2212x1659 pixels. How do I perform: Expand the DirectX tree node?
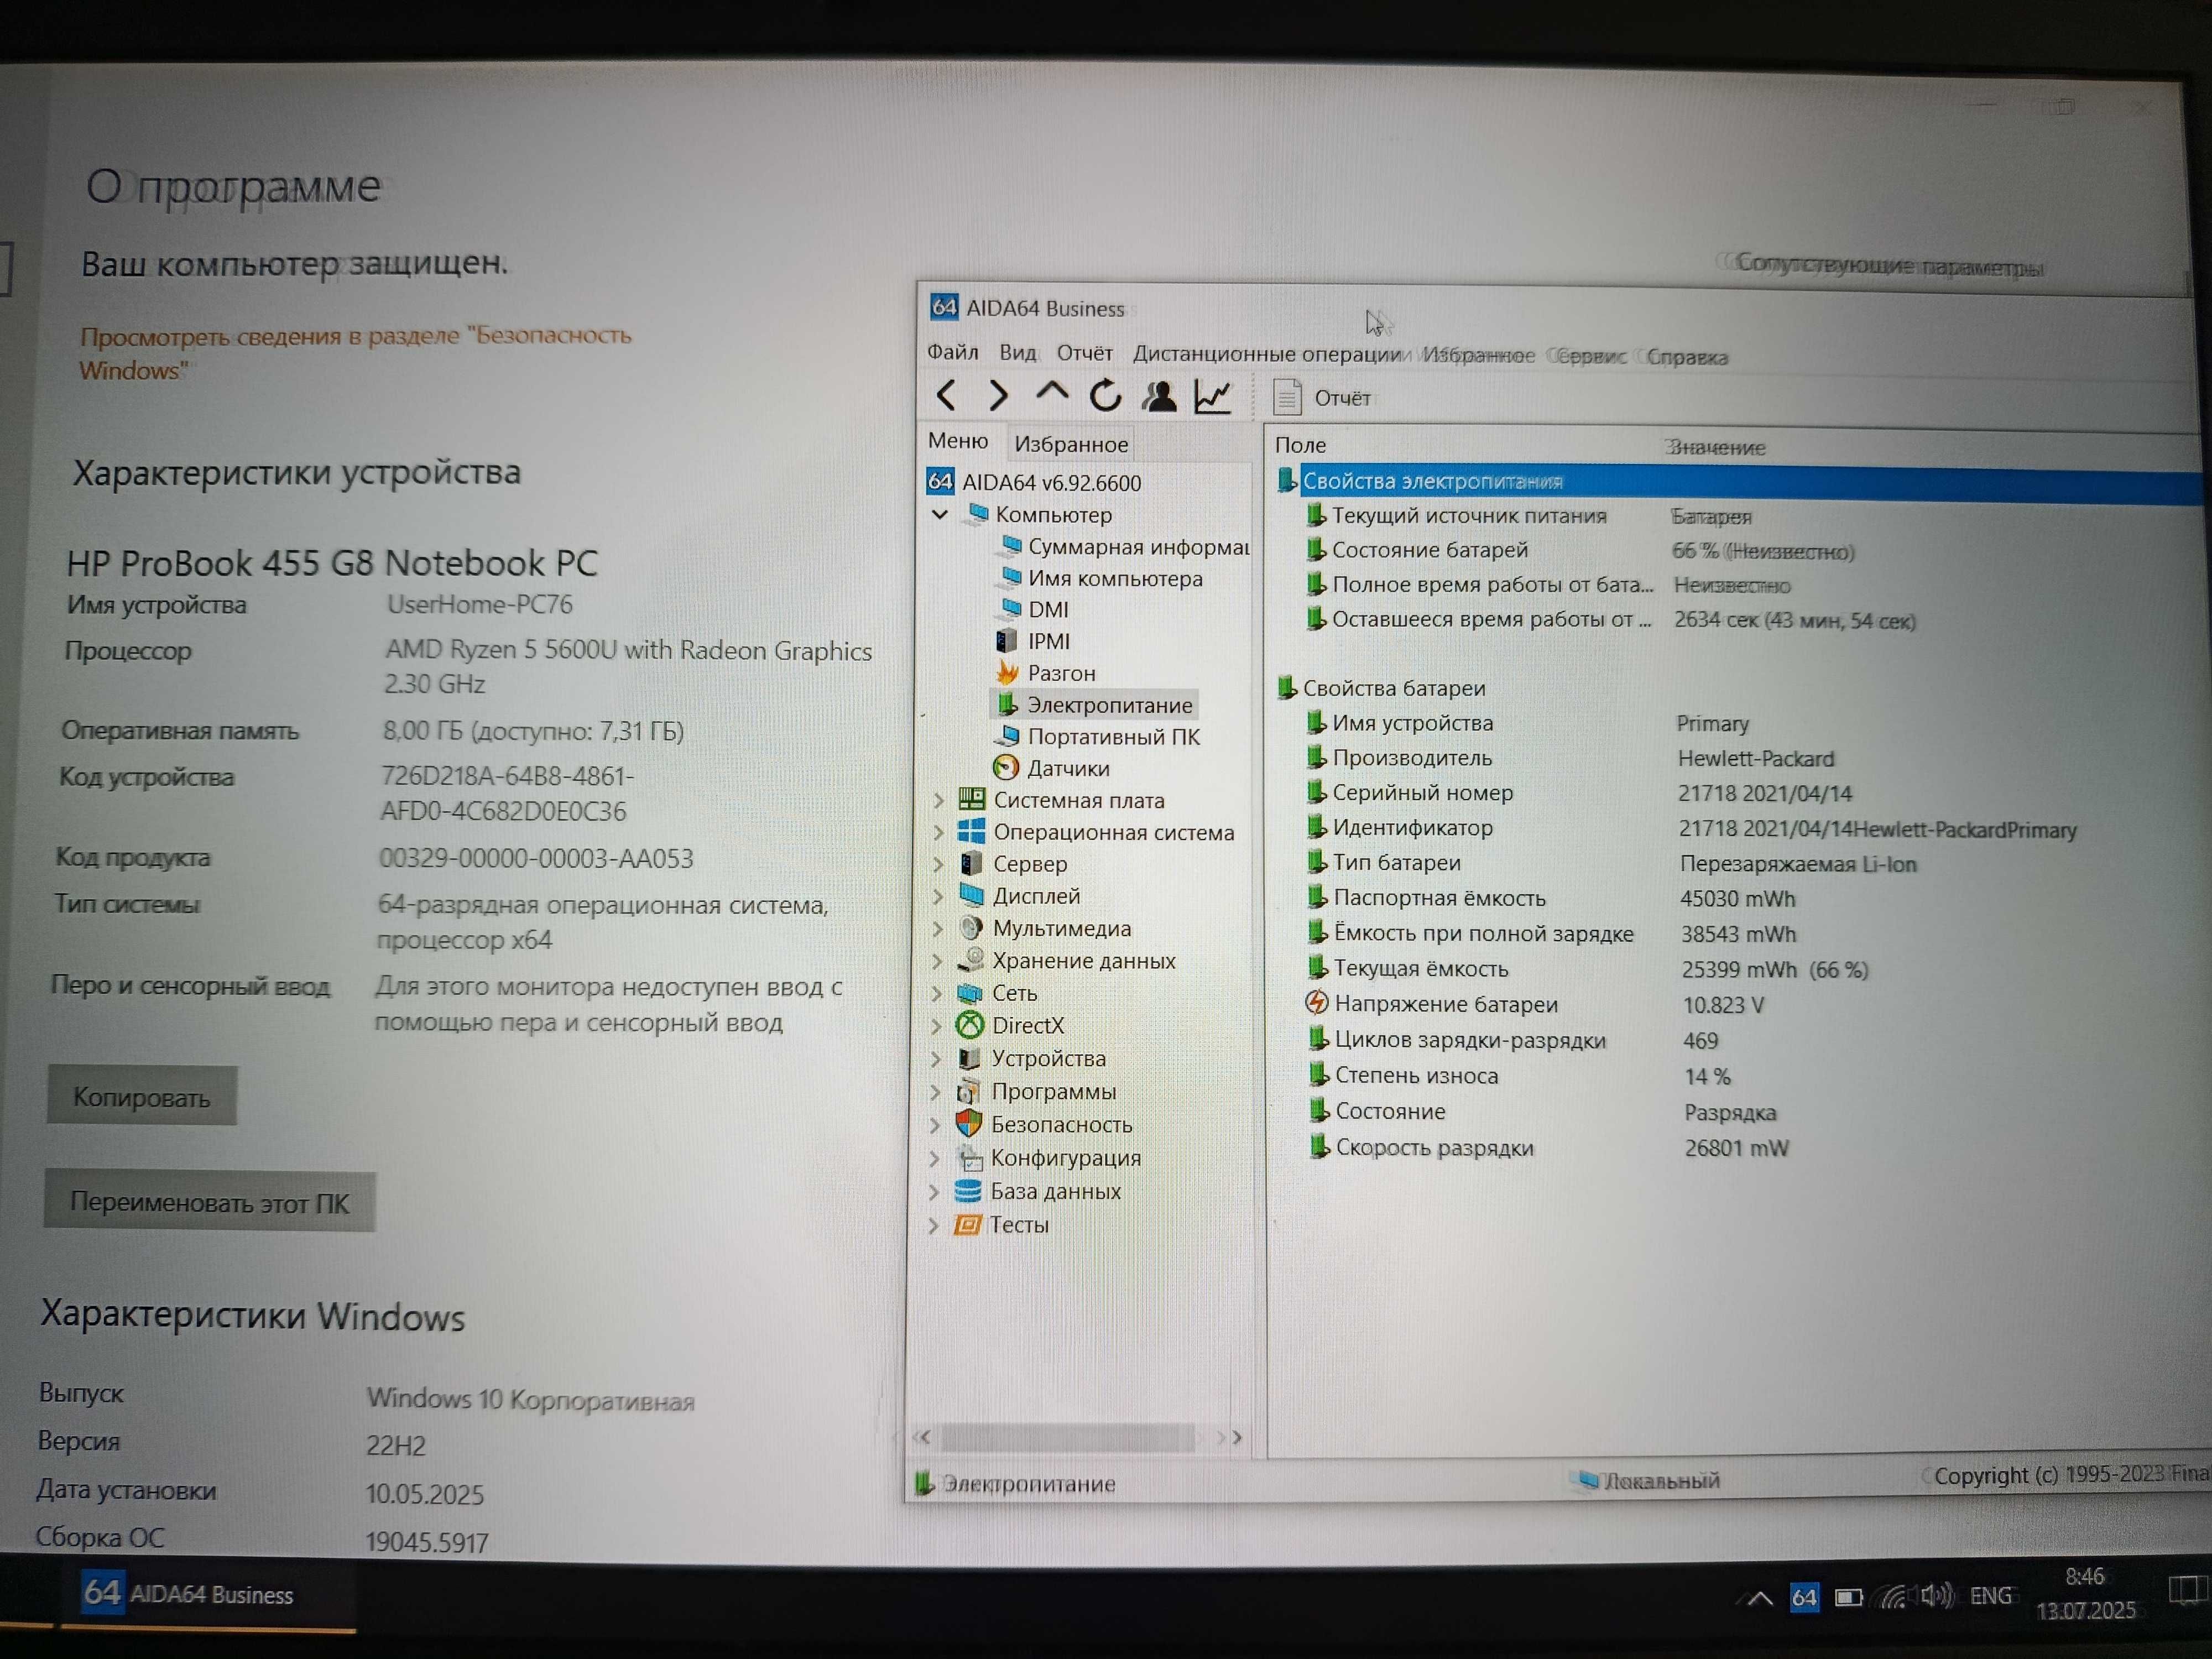point(936,1026)
